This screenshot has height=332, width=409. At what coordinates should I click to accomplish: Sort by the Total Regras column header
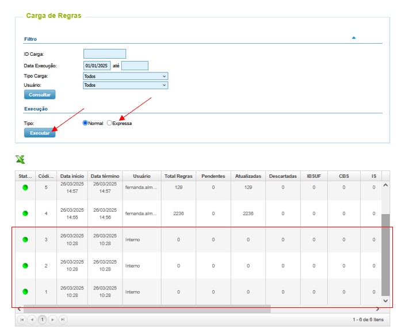click(x=178, y=176)
